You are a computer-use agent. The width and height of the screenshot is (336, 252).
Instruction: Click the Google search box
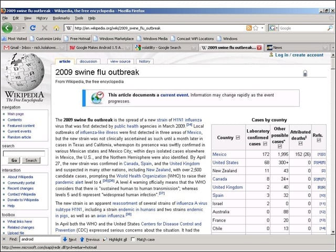(303, 28)
